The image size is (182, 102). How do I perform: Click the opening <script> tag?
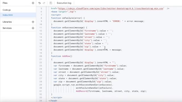click(56, 15)
